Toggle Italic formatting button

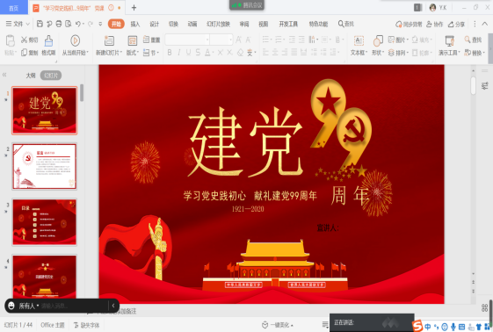(x=179, y=53)
